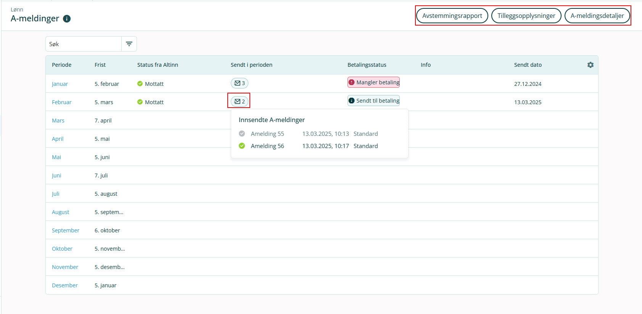Open the September period link
Image resolution: width=642 pixels, height=314 pixels.
tap(66, 230)
